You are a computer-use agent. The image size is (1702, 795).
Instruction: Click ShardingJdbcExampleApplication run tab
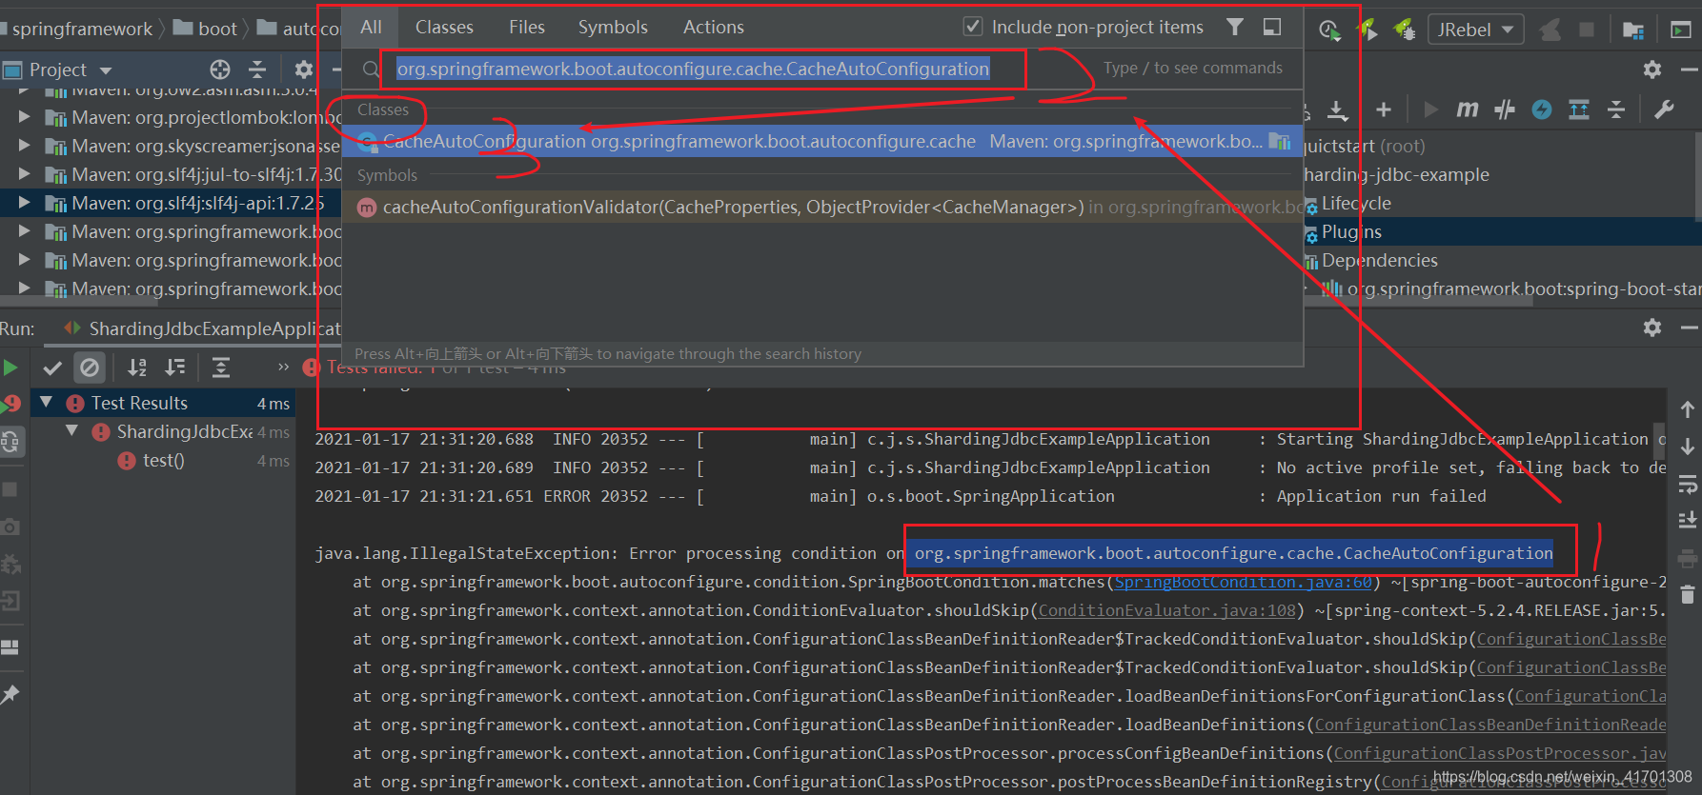[x=202, y=328]
